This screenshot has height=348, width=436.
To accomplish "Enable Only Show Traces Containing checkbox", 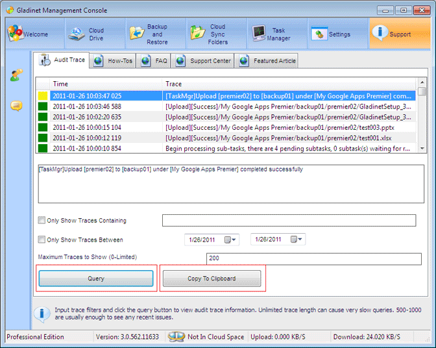I will [x=42, y=220].
